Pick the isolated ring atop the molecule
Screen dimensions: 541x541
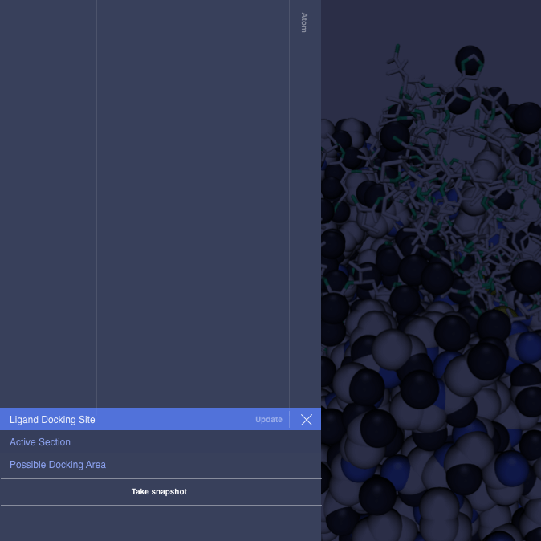pos(470,60)
